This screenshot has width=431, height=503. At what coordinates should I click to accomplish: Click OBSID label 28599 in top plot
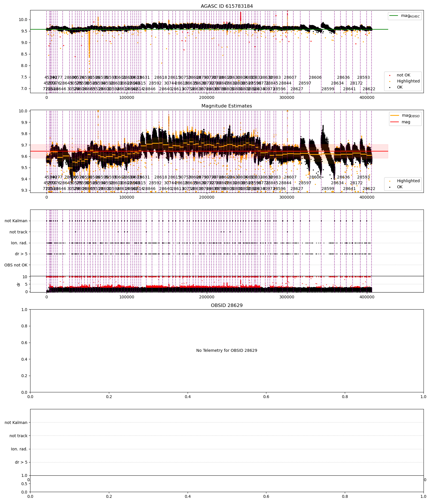click(x=328, y=89)
